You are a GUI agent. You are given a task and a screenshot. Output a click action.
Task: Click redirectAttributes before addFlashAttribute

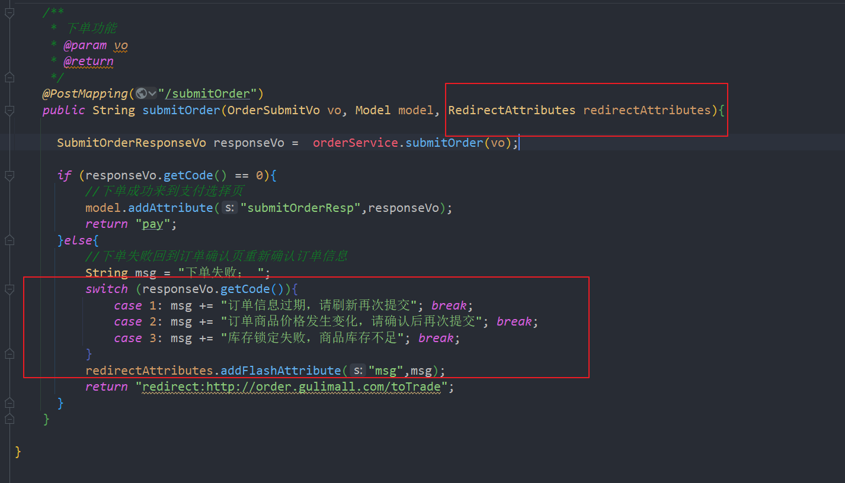149,371
